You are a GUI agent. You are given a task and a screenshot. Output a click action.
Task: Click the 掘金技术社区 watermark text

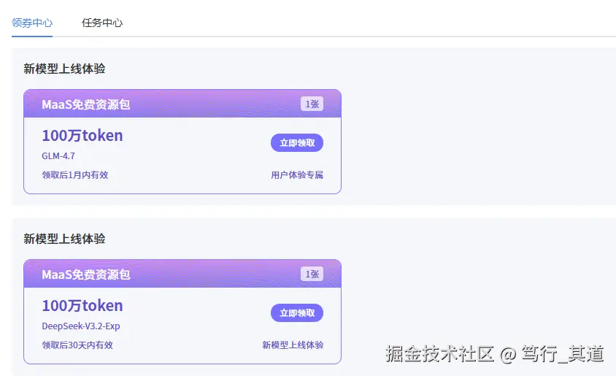click(x=440, y=354)
